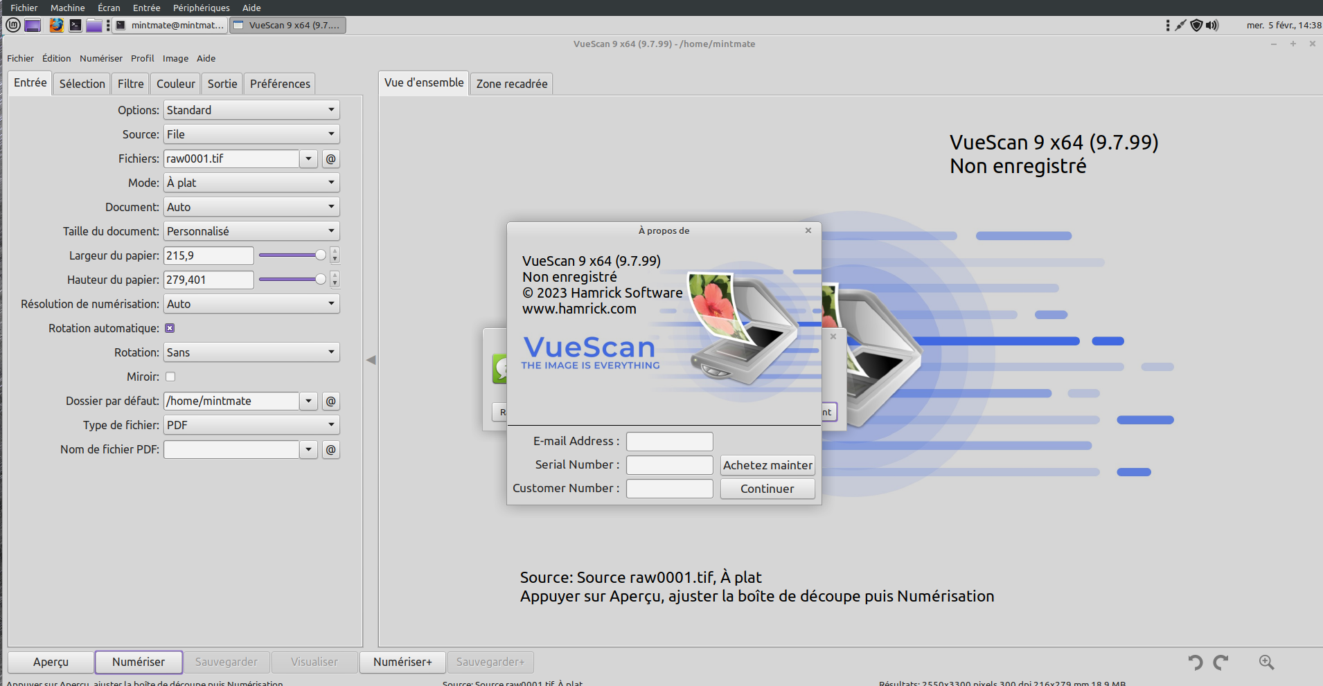The width and height of the screenshot is (1323, 686).
Task: Click the zoom in magnifier icon
Action: (x=1266, y=662)
